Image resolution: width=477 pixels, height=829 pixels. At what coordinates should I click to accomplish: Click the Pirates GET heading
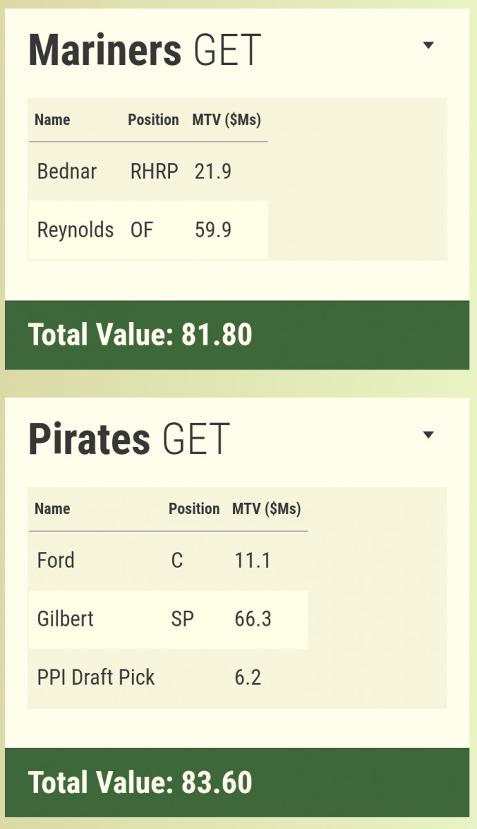click(x=129, y=439)
